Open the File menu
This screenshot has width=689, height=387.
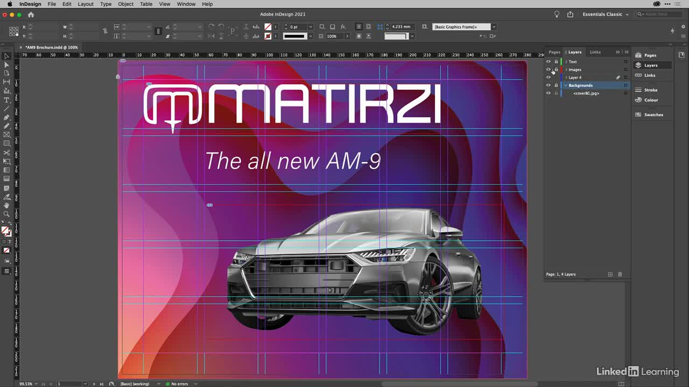(52, 4)
